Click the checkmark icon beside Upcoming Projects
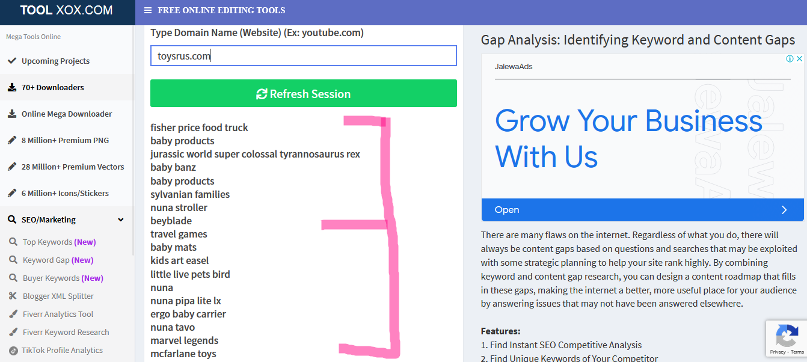The height and width of the screenshot is (362, 807). (x=11, y=61)
